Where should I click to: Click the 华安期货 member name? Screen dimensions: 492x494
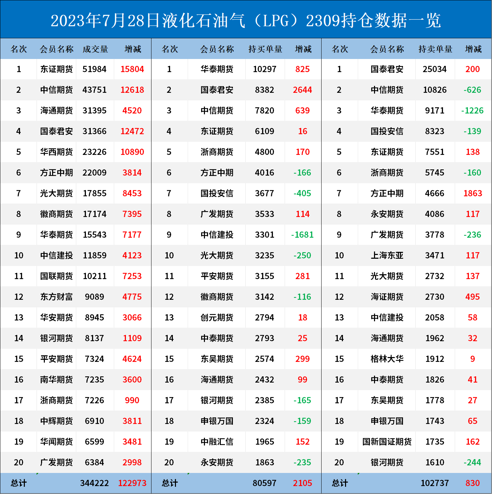tap(57, 318)
